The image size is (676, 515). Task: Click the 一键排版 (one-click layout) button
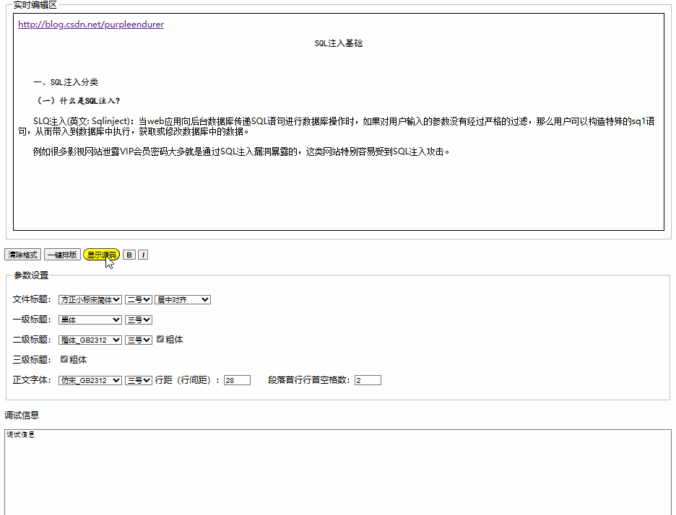pyautogui.click(x=62, y=255)
